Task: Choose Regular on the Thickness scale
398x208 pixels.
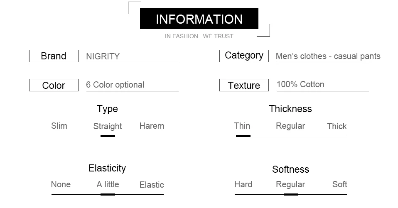Action: click(x=290, y=126)
